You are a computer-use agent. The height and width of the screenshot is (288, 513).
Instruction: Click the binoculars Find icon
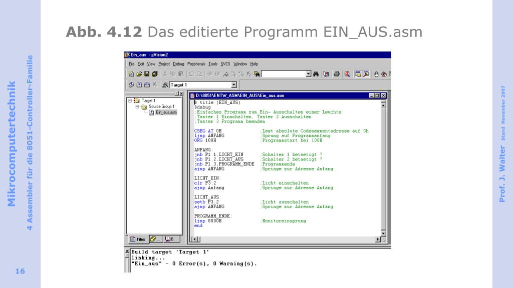316,74
